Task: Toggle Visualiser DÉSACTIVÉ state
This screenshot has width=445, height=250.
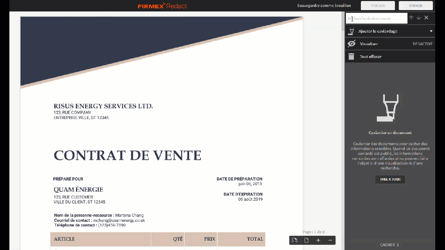Action: pos(422,44)
